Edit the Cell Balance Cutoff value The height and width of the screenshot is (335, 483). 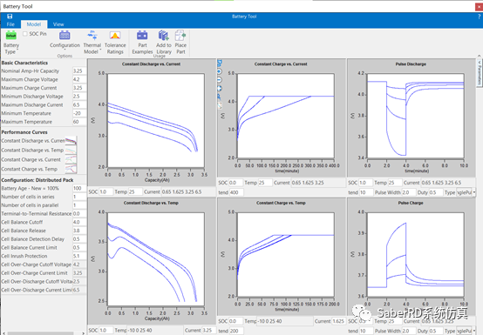coord(79,222)
